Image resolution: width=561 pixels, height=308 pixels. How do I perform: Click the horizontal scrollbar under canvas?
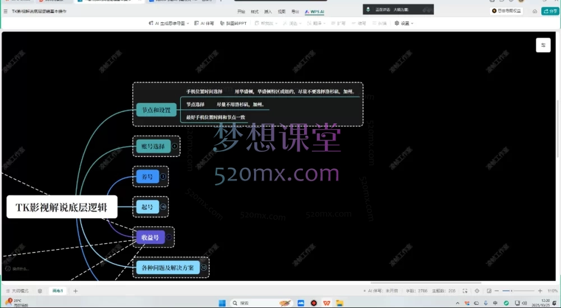tap(426, 283)
